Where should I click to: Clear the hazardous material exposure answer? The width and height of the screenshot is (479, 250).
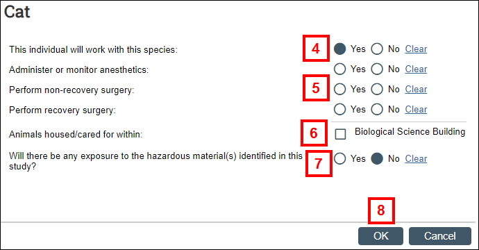(416, 158)
